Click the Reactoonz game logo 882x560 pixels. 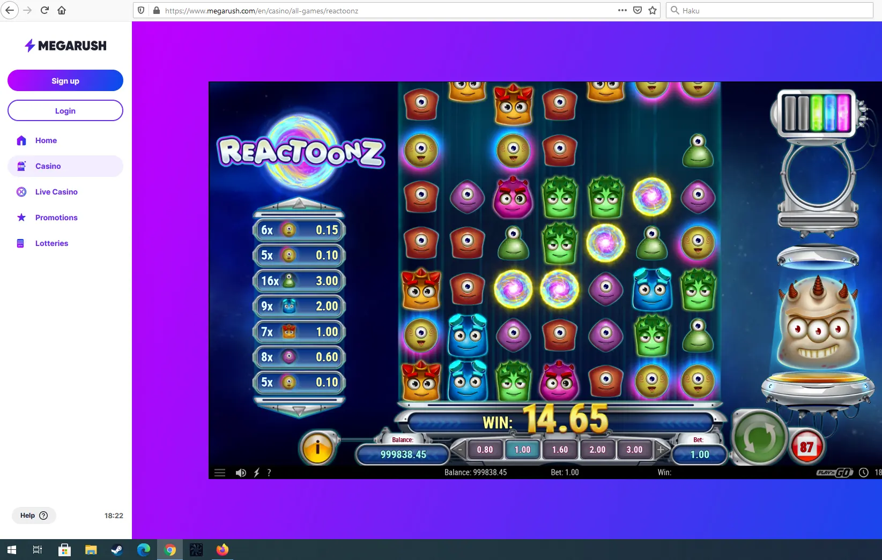tap(301, 152)
